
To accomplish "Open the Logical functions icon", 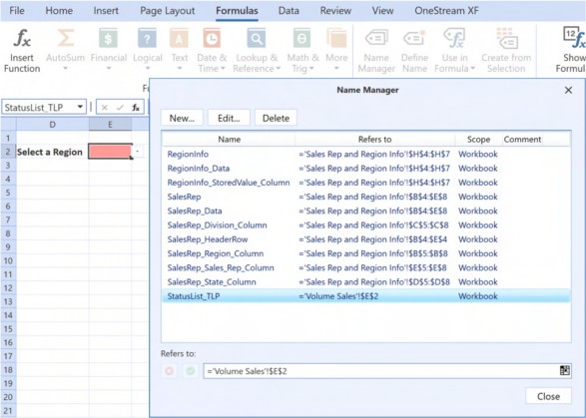I will click(147, 38).
